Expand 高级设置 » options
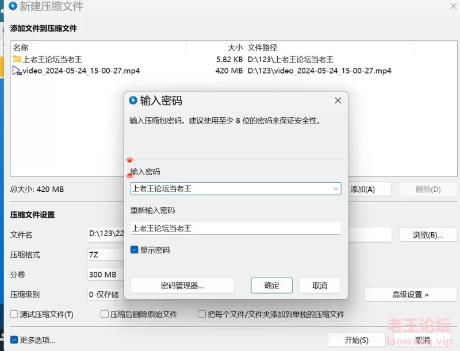 [x=411, y=295]
